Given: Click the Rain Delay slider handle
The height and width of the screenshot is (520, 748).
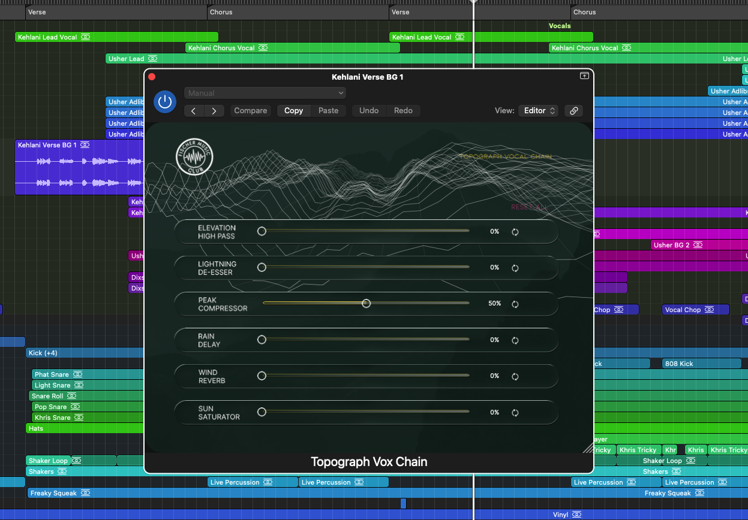Looking at the screenshot, I should click(262, 340).
